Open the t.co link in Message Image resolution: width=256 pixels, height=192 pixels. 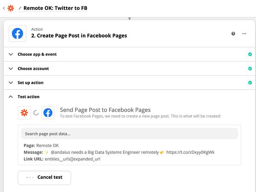[x=190, y=152]
